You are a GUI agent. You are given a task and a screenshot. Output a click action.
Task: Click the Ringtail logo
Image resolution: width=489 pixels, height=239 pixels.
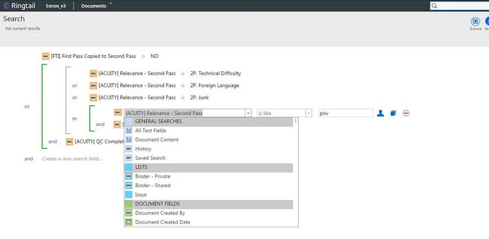19,5
